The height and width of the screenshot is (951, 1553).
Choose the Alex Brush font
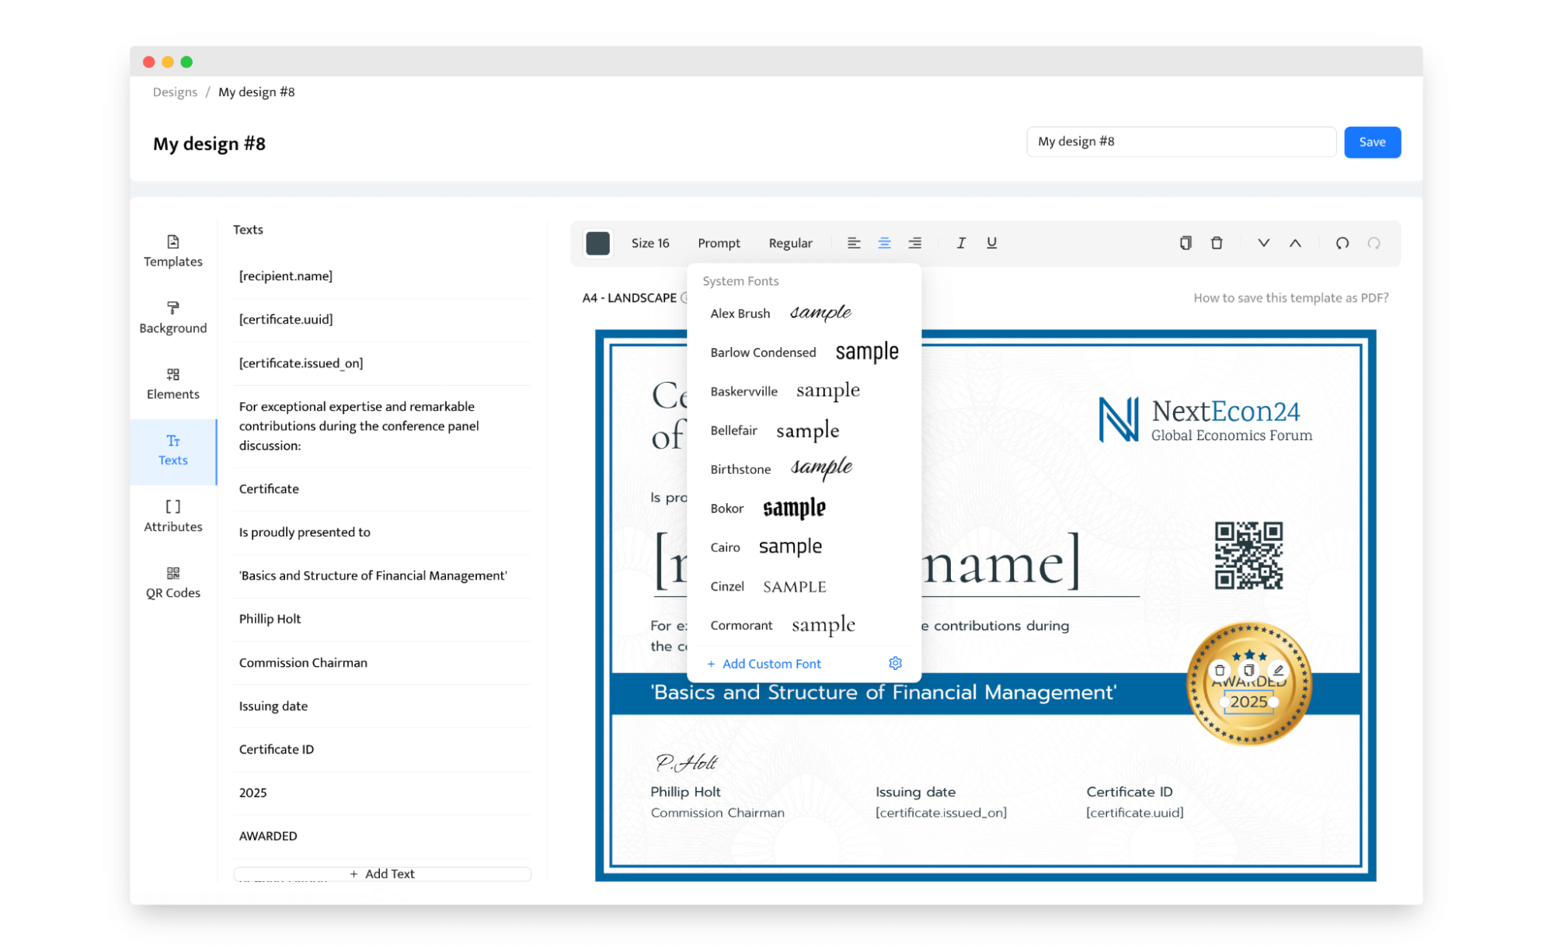804,313
